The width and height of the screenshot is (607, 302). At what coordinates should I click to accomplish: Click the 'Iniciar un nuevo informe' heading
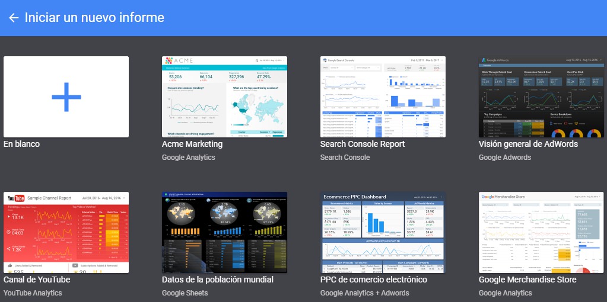[x=94, y=18]
